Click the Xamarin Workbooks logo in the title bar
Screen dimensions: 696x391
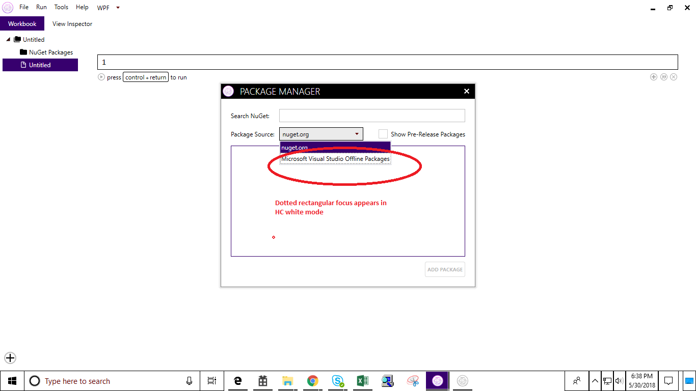[x=7, y=7]
